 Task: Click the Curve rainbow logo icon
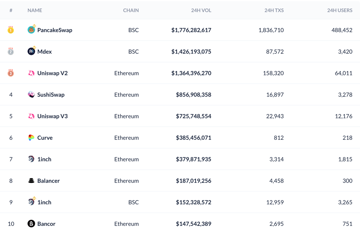click(31, 137)
